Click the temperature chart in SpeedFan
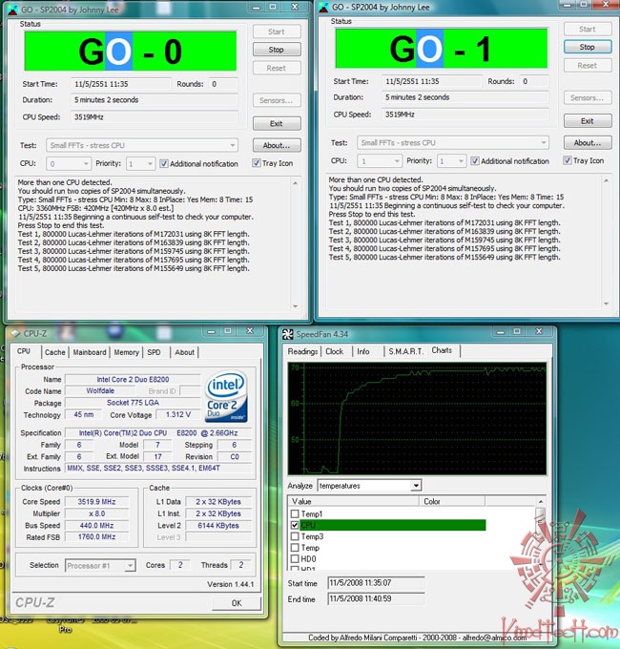The height and width of the screenshot is (649, 620). (417, 418)
